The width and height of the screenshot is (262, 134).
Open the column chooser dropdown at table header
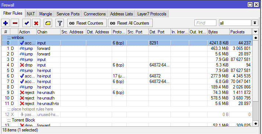coord(255,32)
